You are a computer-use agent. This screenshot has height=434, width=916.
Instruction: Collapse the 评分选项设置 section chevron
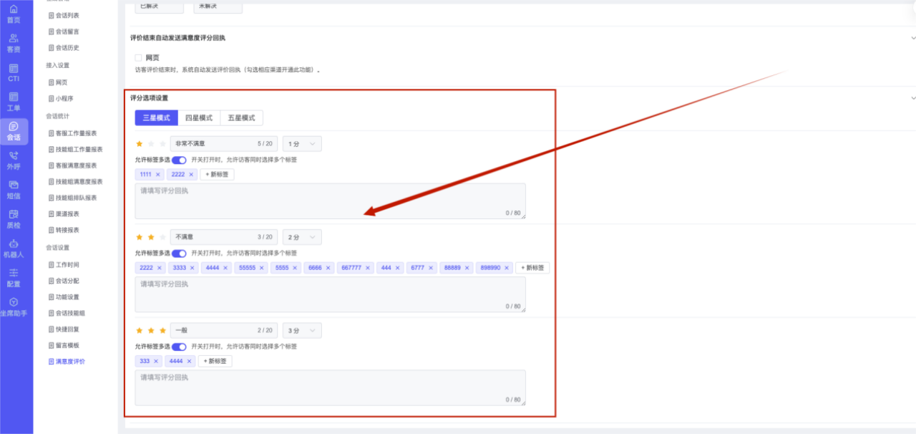[x=912, y=98]
